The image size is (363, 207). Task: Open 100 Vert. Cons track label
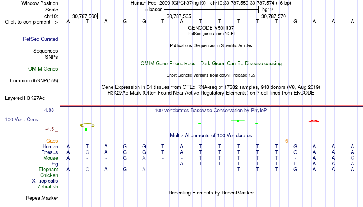click(21, 119)
